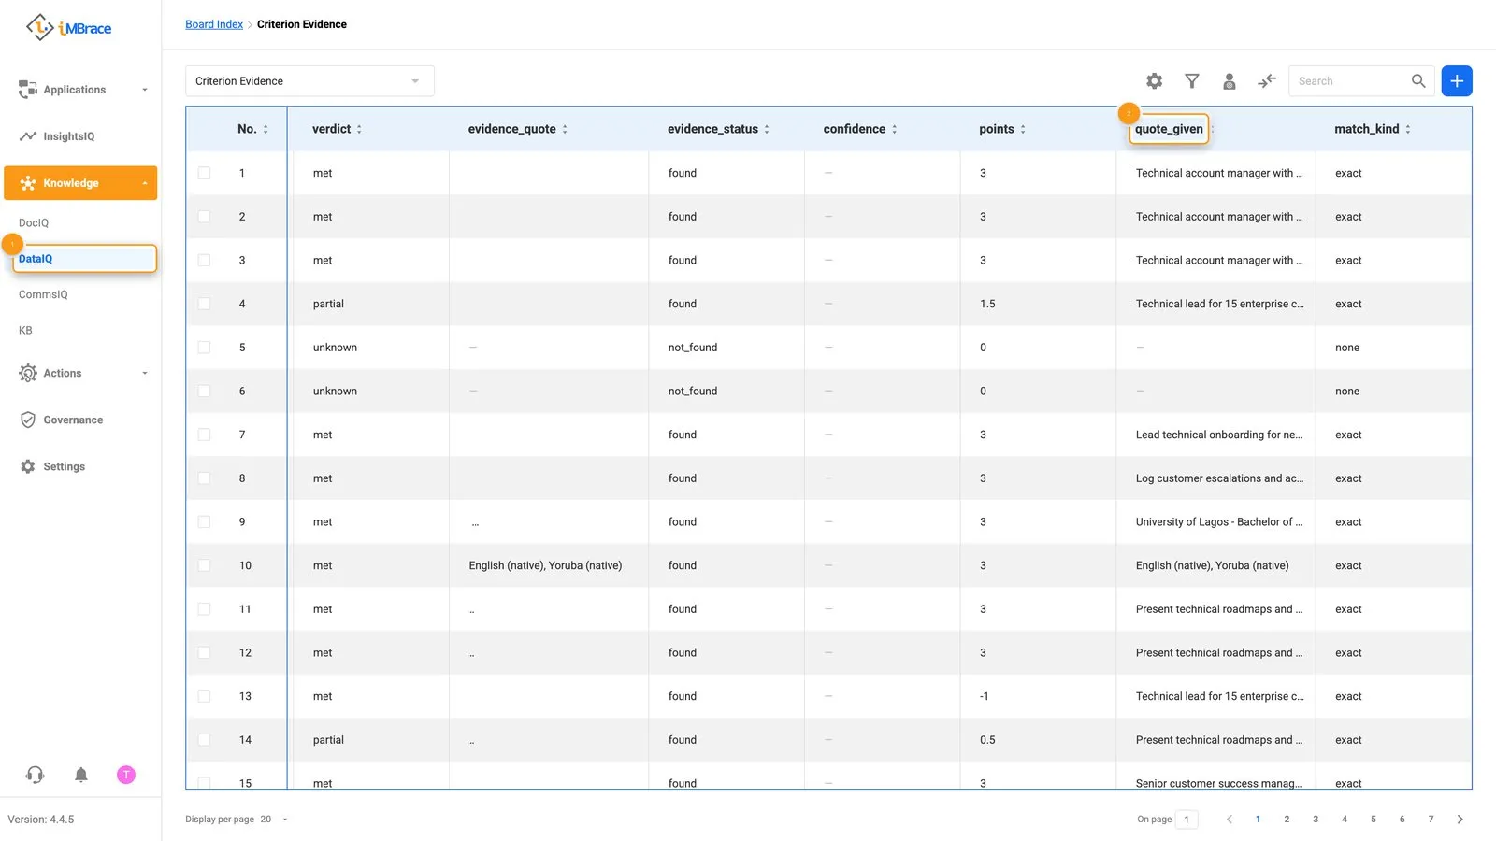Check the checkbox for row 8
This screenshot has width=1496, height=841.
[204, 478]
